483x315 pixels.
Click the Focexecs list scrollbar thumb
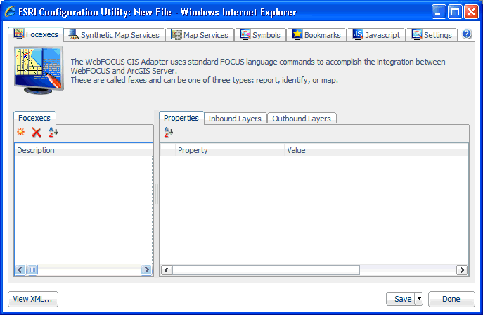[x=32, y=270]
